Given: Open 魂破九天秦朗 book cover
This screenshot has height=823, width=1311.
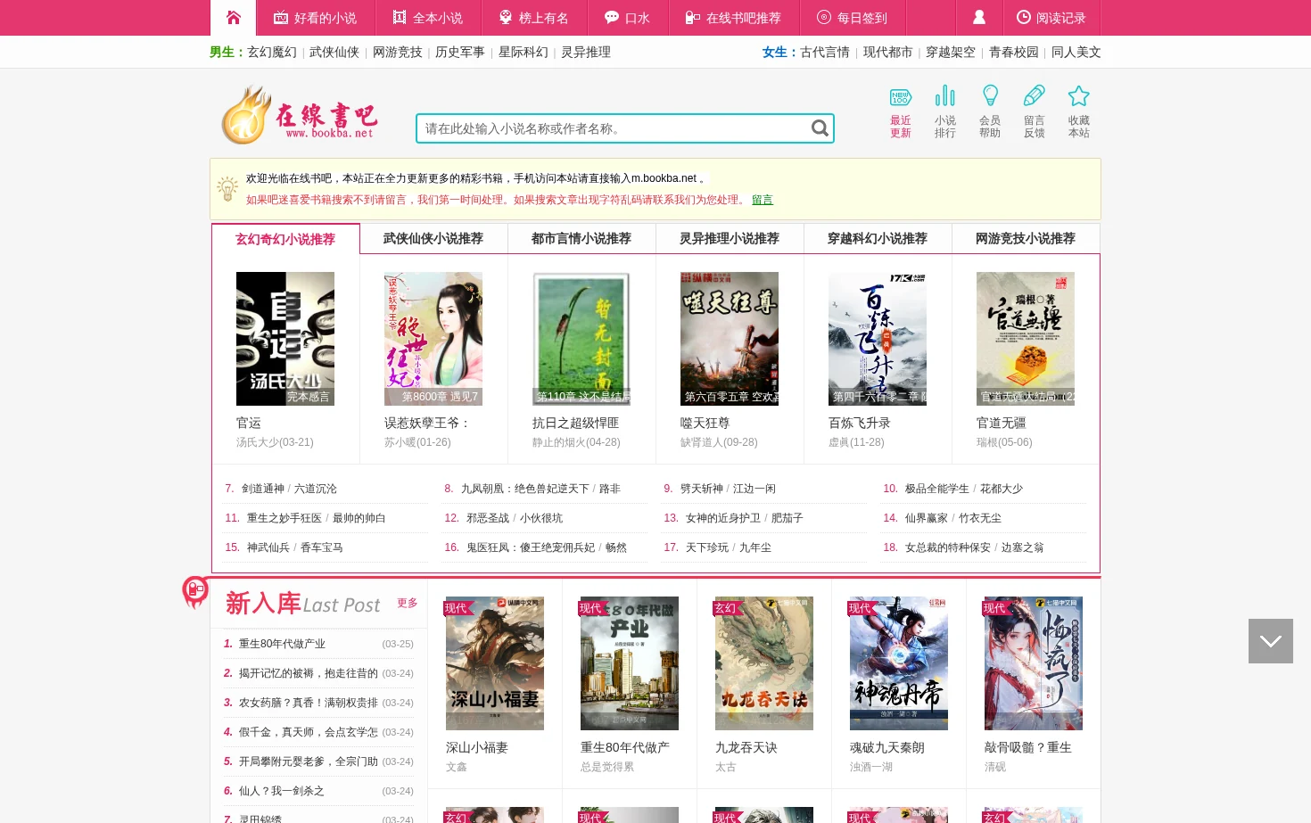Looking at the screenshot, I should 899,663.
